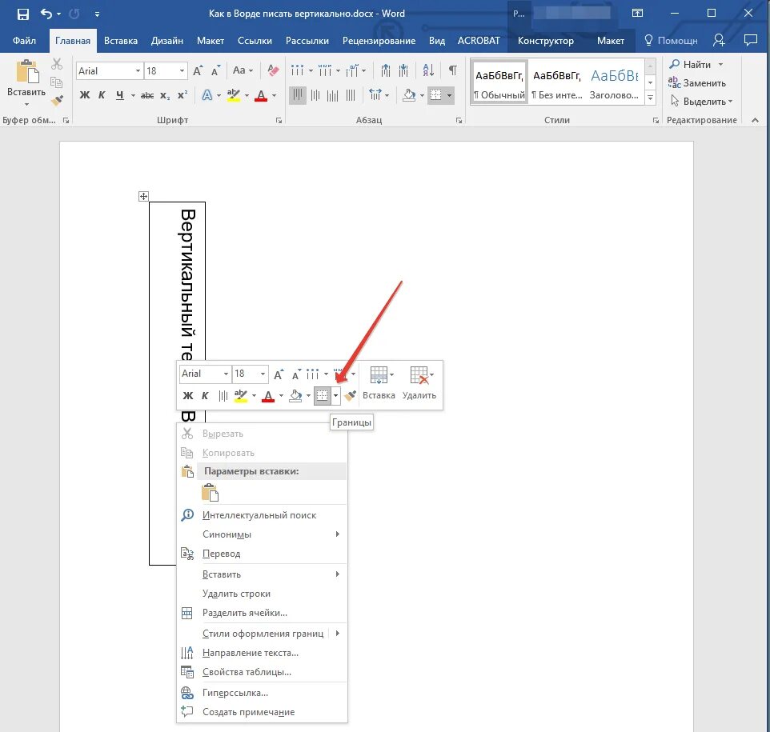Click Гиперссылка... in the context menu
Screen dimensions: 770x732
click(262, 694)
